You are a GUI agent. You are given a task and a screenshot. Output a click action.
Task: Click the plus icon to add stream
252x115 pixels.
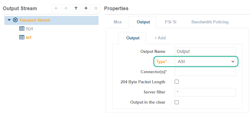(86, 8)
